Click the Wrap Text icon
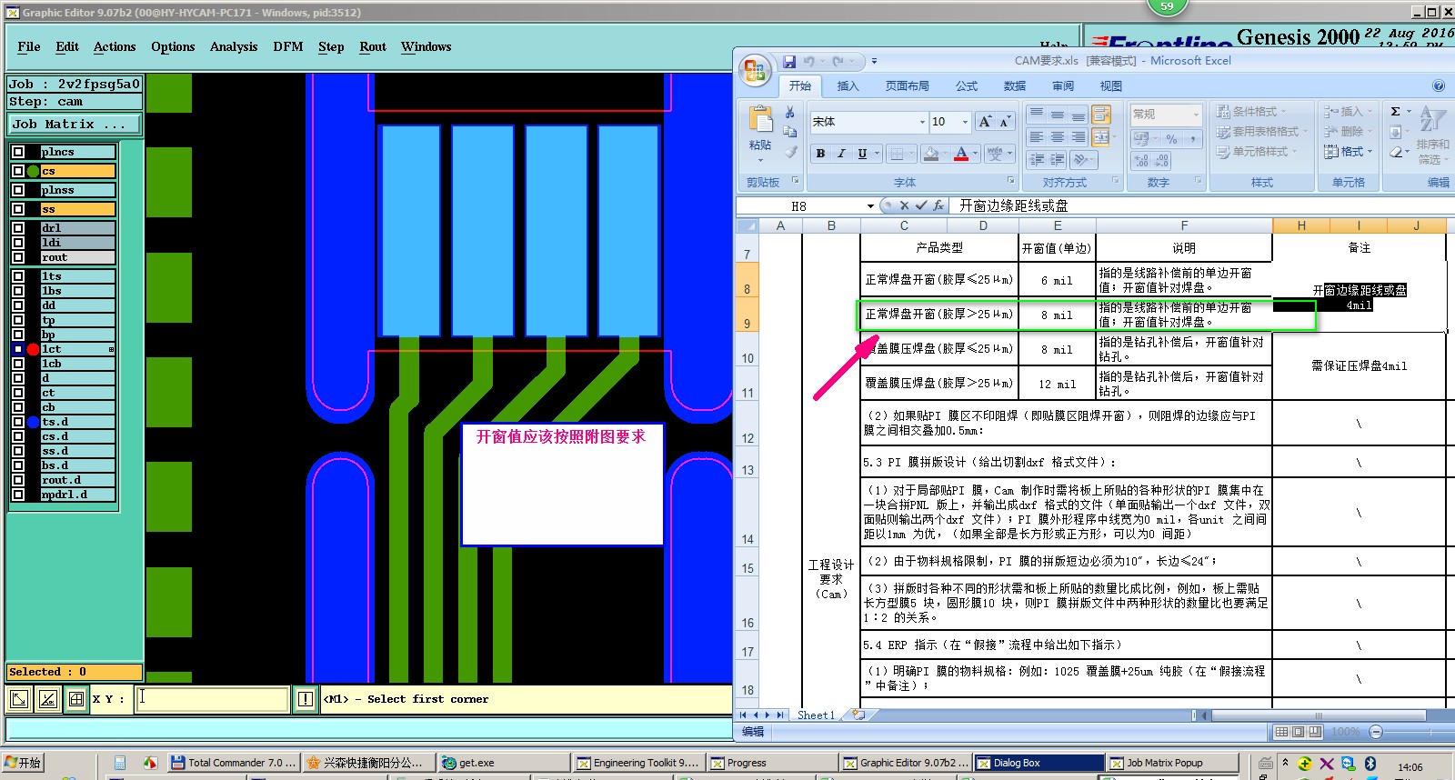Viewport: 1455px width, 780px height. pos(1101,115)
